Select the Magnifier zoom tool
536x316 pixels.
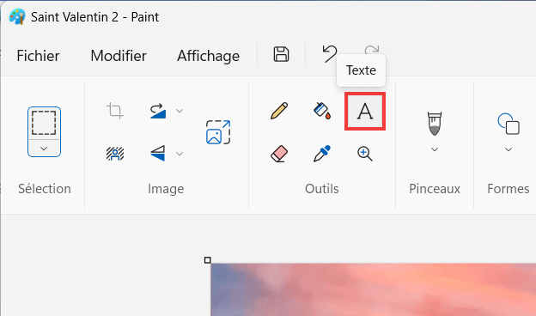coord(365,154)
